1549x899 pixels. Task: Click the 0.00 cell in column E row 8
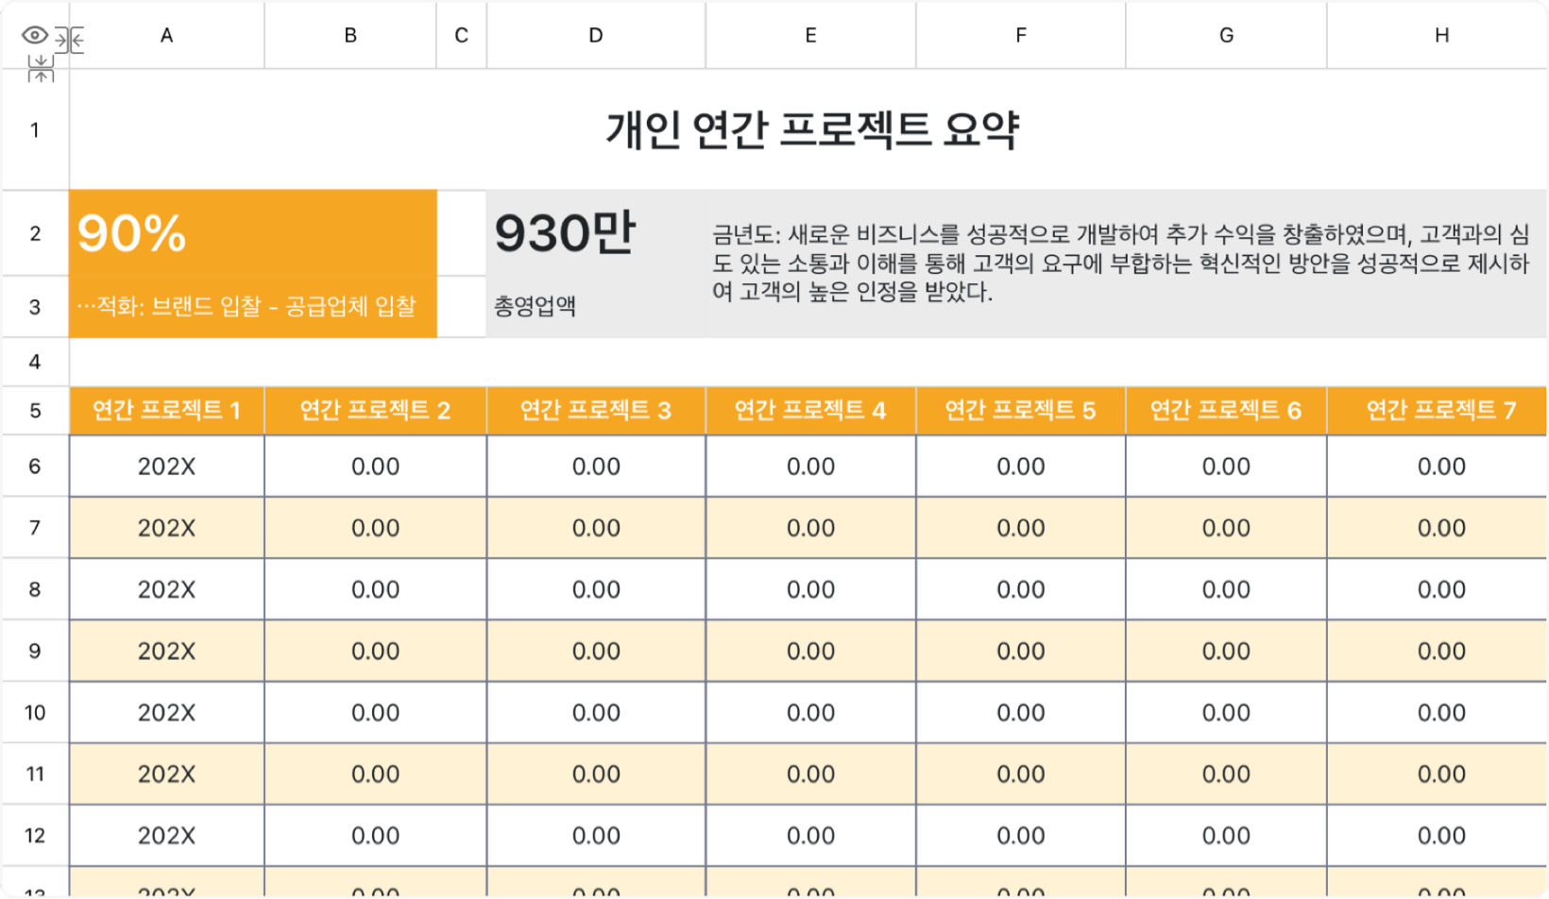click(x=810, y=589)
